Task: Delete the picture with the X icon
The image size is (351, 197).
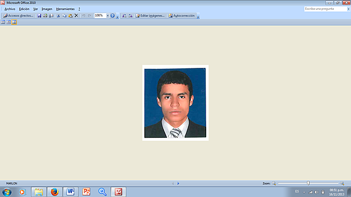Action: click(x=76, y=16)
